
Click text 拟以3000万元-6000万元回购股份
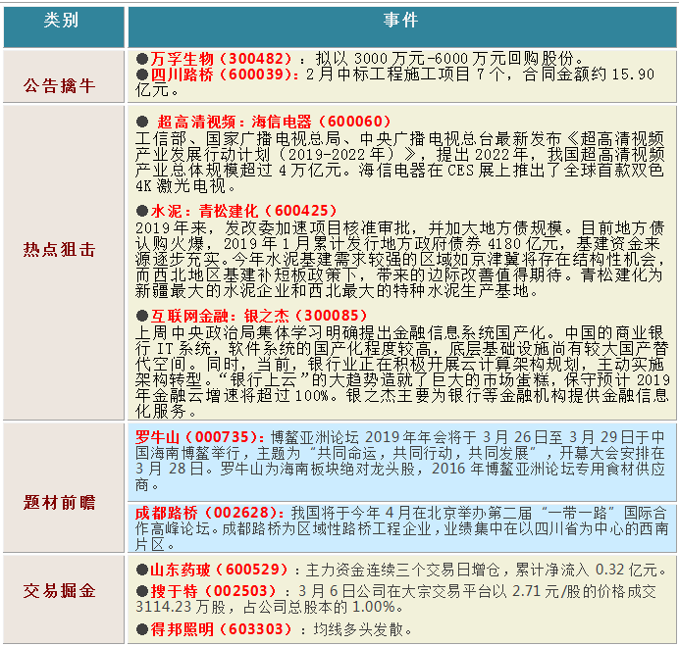coord(444,59)
